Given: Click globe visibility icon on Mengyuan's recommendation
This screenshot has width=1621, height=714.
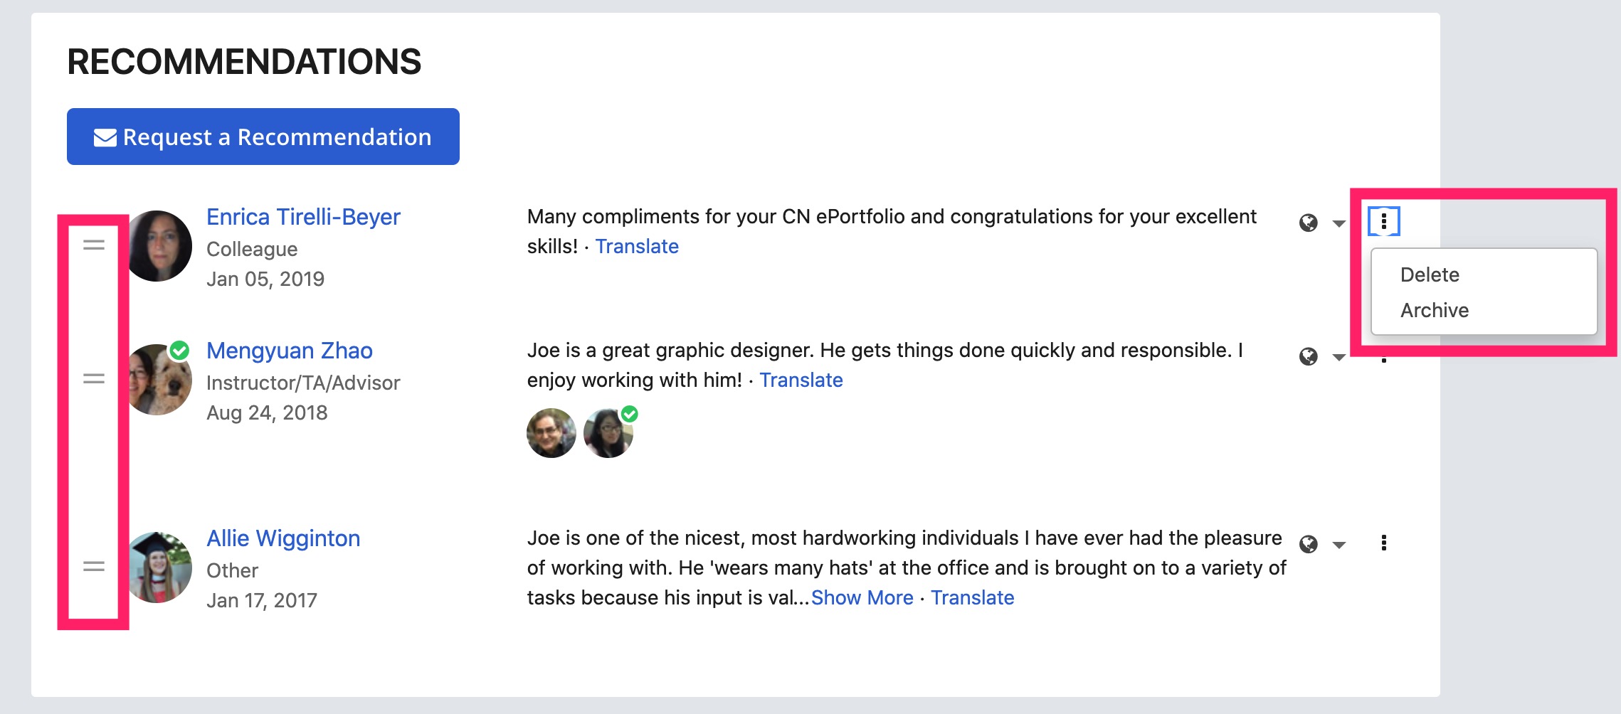Looking at the screenshot, I should pos(1308,356).
